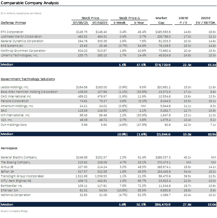Screen dimensions: 217x218
Task: Click the "Government Technology Solutions" heading
Action: (28, 79)
